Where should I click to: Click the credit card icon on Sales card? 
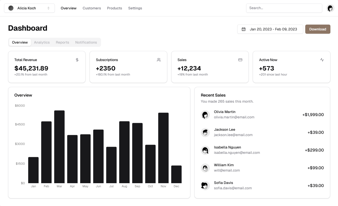point(240,60)
